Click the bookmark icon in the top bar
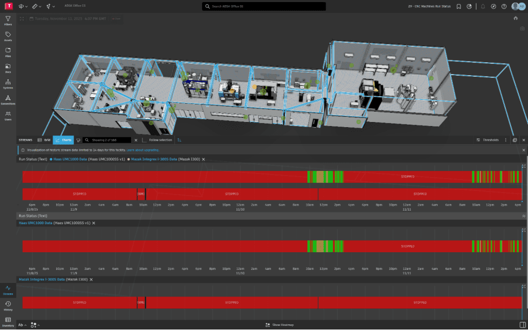This screenshot has width=528, height=331. pos(458,6)
